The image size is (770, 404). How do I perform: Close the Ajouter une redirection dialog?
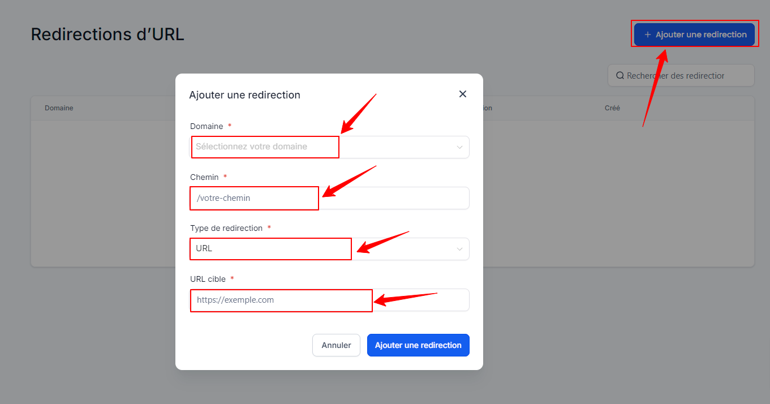[x=463, y=94]
